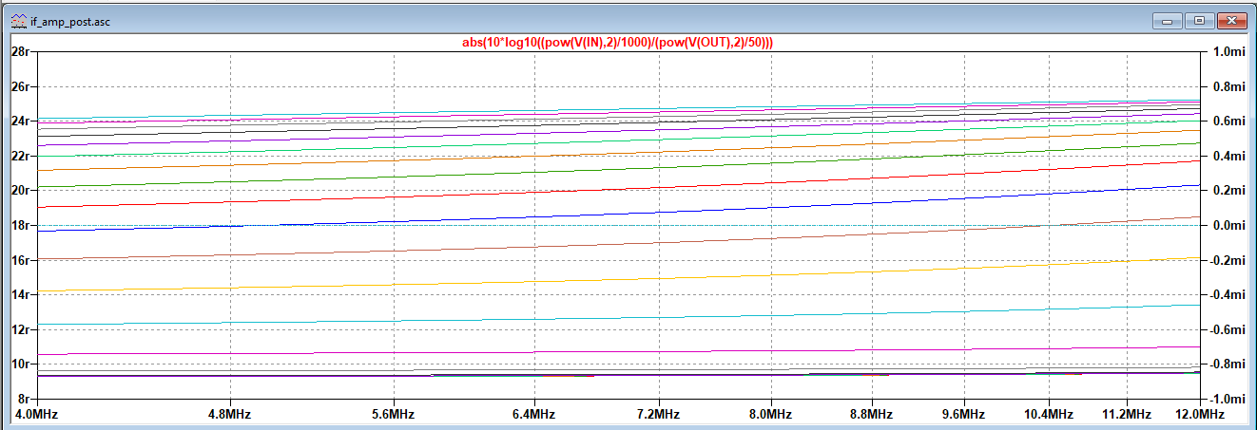The height and width of the screenshot is (430, 1257).
Task: Click the 12.0MHz frequency axis label
Action: [1200, 415]
